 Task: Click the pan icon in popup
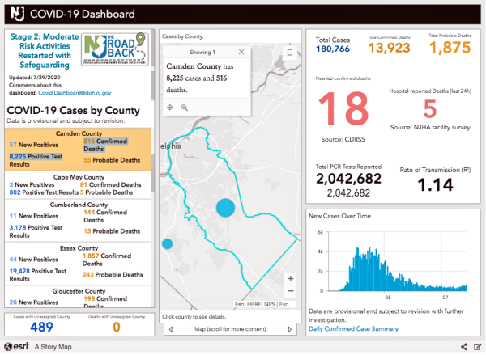[171, 107]
